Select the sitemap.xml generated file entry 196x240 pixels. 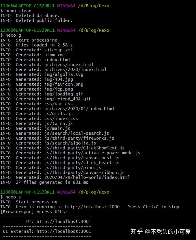[x=59, y=50]
